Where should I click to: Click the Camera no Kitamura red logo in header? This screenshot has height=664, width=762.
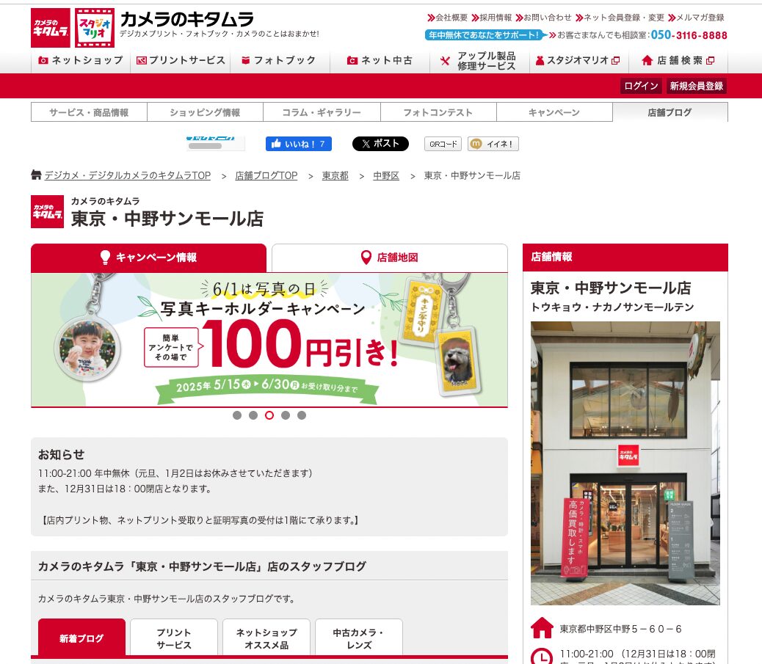[x=51, y=28]
